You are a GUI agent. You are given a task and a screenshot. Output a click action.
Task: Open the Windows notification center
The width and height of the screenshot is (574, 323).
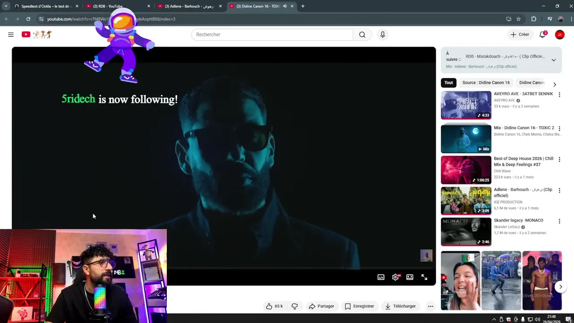568,319
